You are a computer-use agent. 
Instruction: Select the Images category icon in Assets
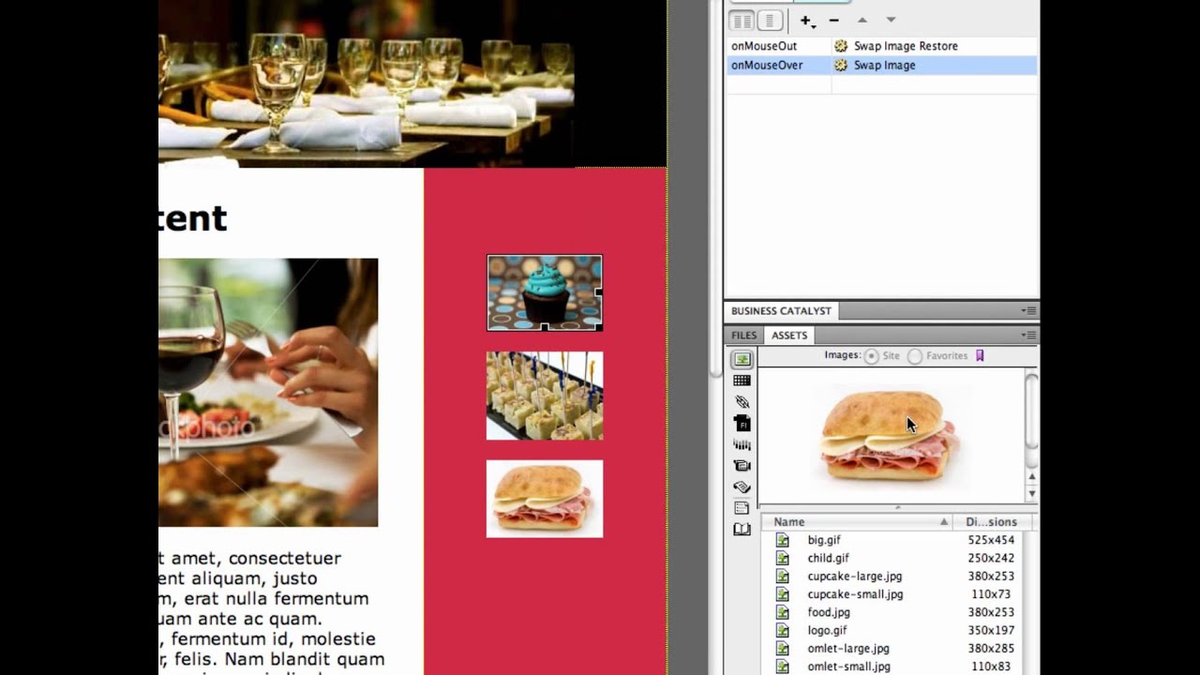point(742,359)
